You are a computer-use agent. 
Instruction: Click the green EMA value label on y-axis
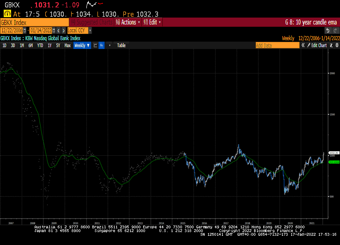(334, 162)
